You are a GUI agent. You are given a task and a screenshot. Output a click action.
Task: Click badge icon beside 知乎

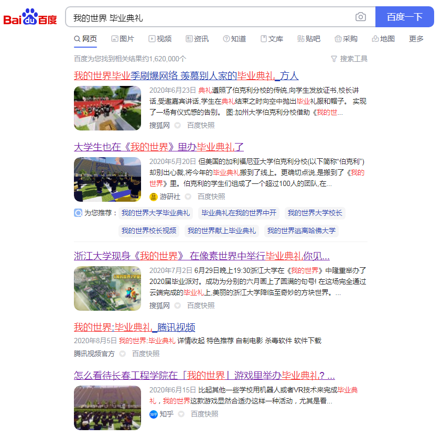[x=181, y=414]
